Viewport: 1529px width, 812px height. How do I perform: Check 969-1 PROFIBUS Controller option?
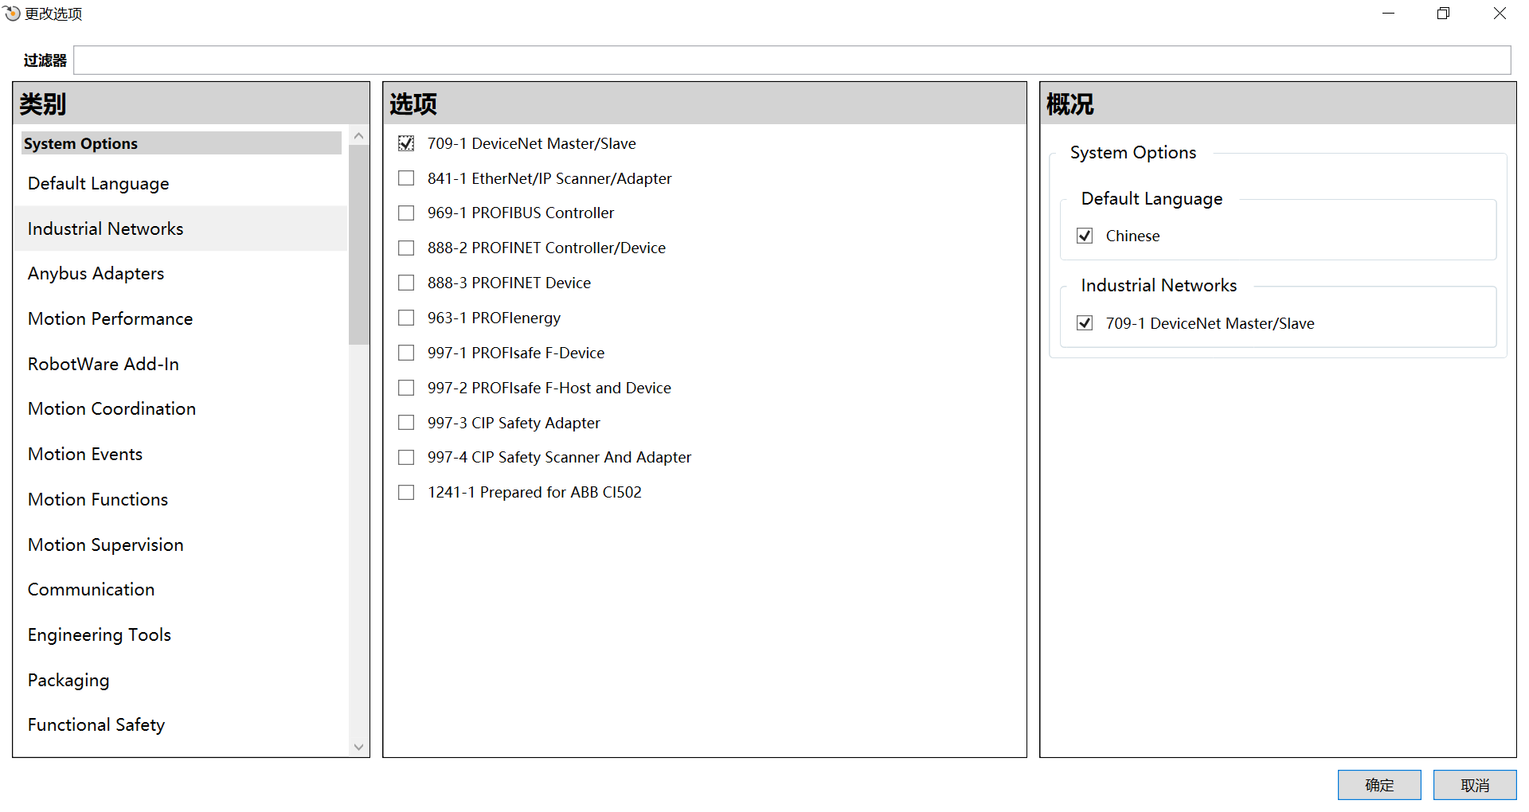point(406,213)
